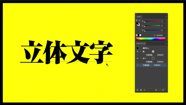
Task: Pick a color from the spectrum bar
Action: 151,39
